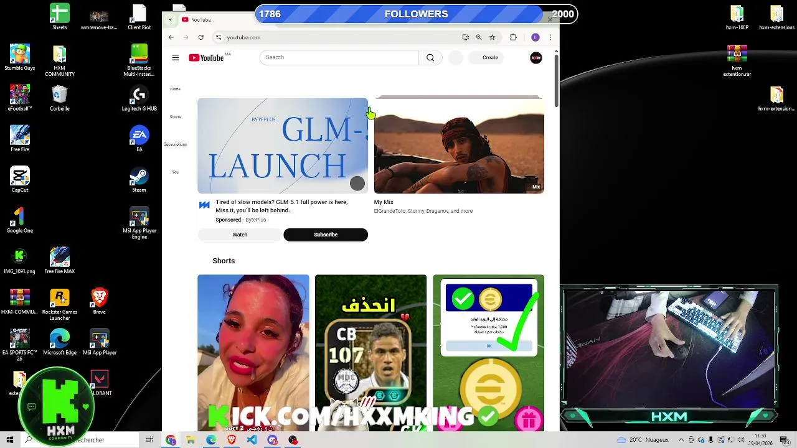
Task: Open the Client Riot desktop icon
Action: tap(139, 17)
